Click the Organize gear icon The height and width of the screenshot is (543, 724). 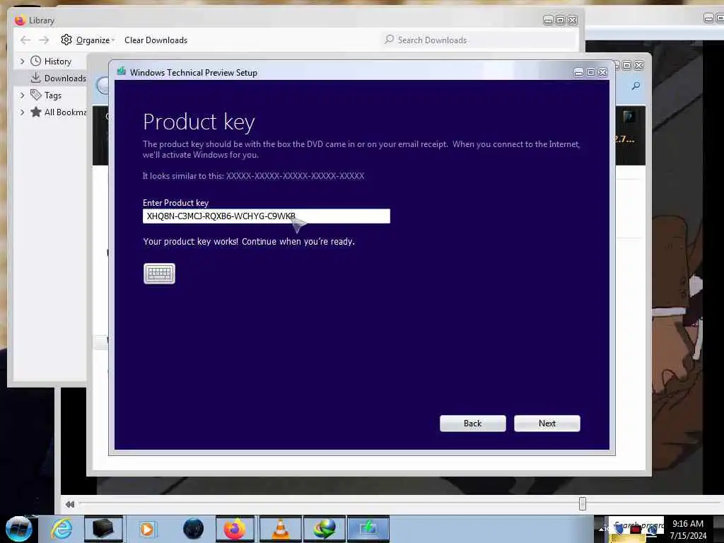pos(66,40)
